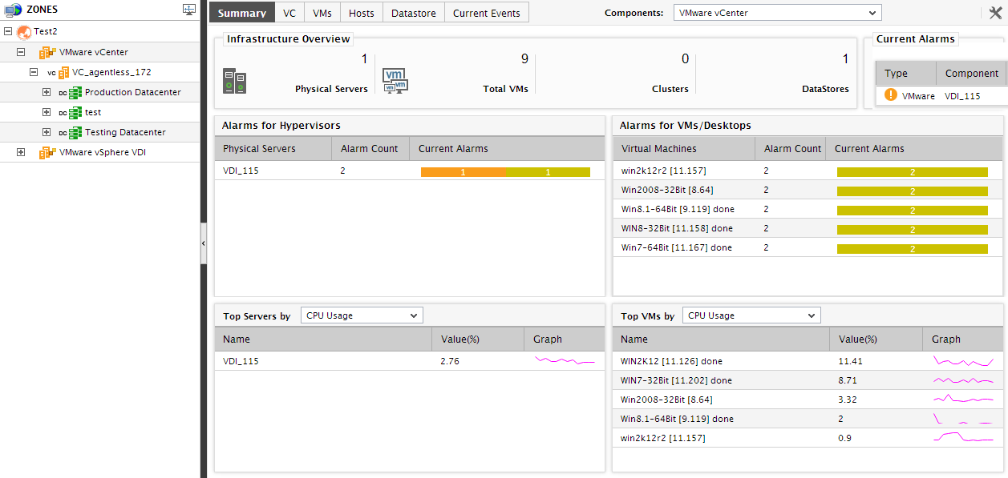Open the zone display icon beside ZONES
This screenshot has width=1008, height=478.
[189, 10]
